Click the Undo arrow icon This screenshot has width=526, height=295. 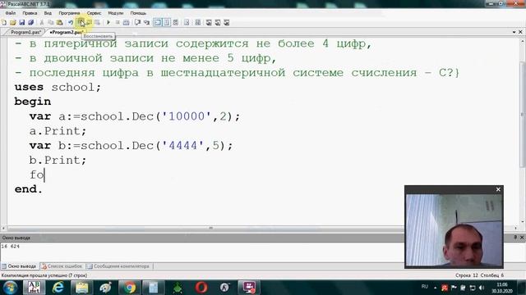point(71,22)
